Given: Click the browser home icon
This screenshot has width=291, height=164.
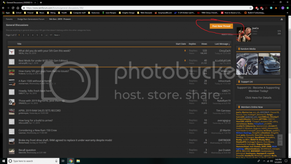Looking at the screenshot, I should click(18, 8).
